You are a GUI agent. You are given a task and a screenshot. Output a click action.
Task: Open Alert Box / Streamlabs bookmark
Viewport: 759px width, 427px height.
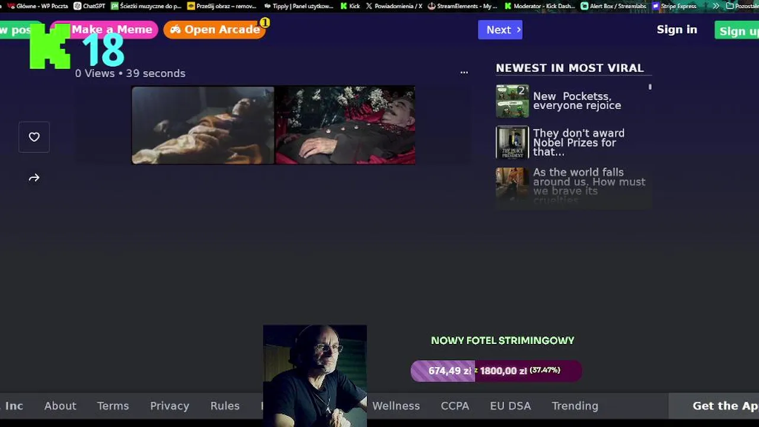coord(614,6)
